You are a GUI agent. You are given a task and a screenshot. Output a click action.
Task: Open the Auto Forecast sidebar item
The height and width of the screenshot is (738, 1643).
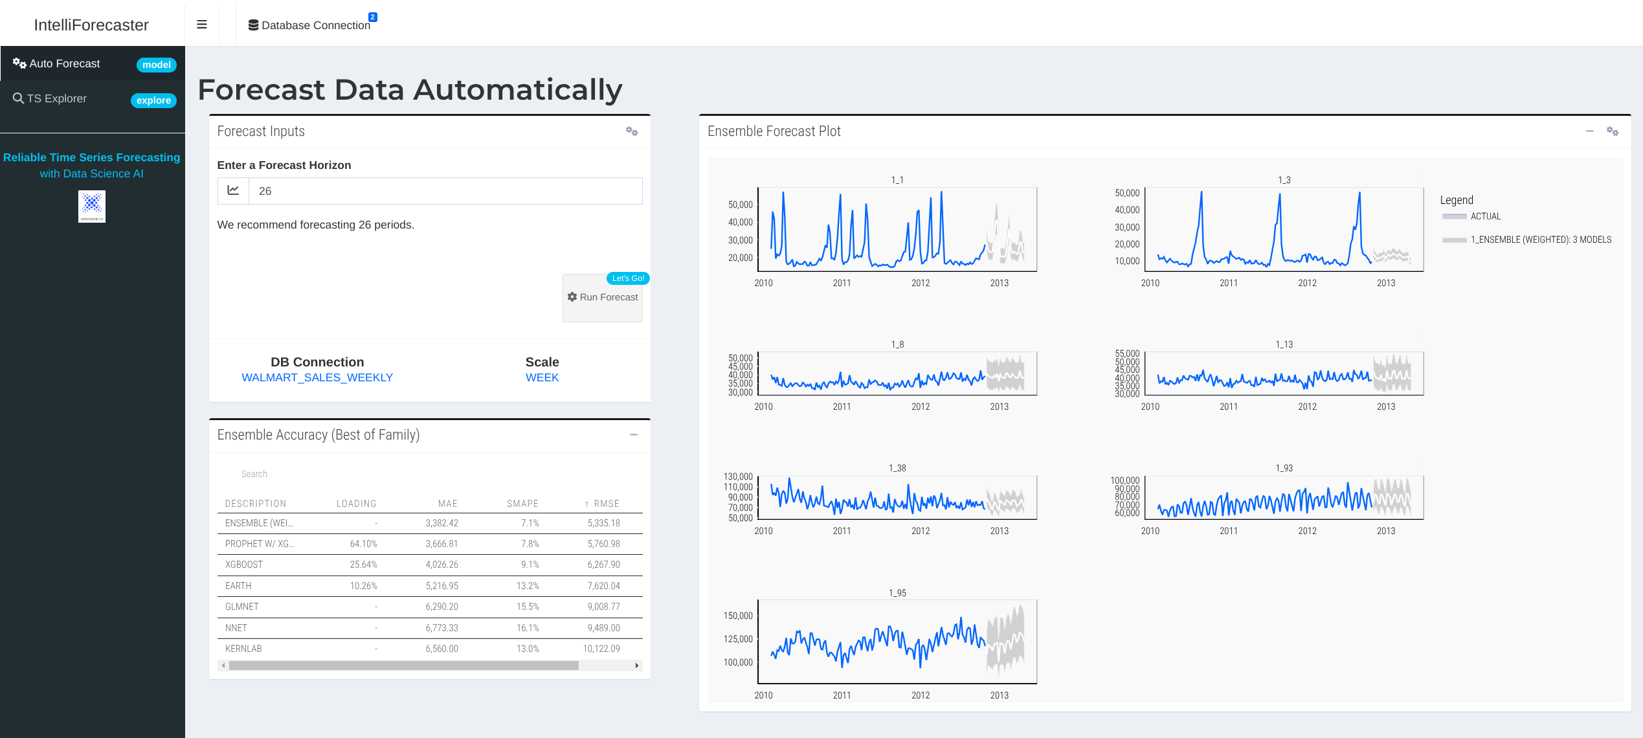[65, 63]
